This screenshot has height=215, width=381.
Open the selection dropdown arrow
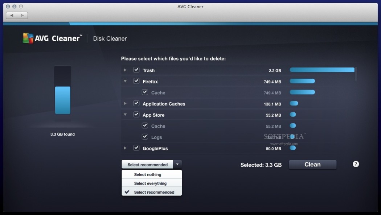(177, 165)
